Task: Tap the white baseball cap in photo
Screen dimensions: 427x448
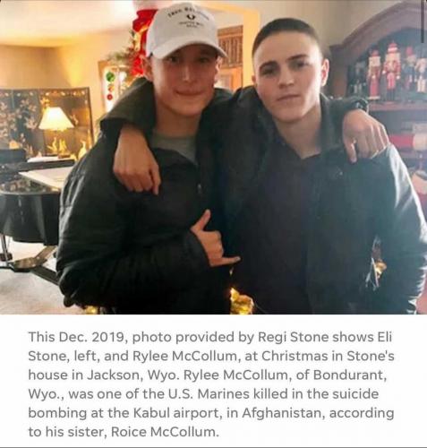Action: (184, 30)
